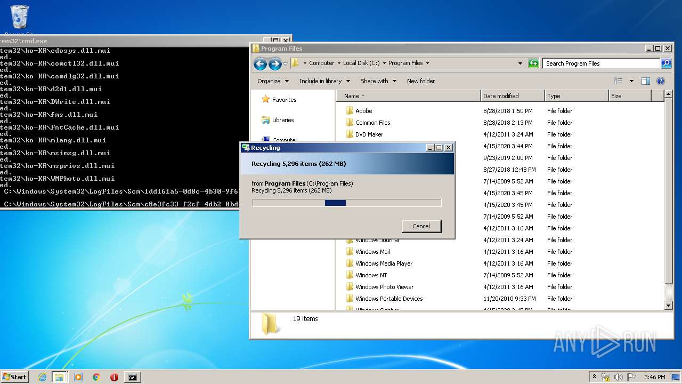This screenshot has height=384, width=682.
Task: Expand the Computer breadcrumb arrow
Action: click(338, 63)
